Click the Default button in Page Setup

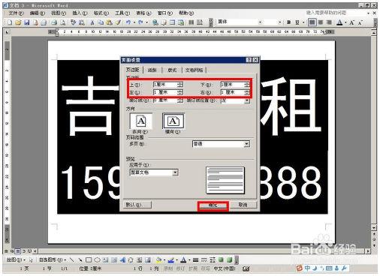137,205
